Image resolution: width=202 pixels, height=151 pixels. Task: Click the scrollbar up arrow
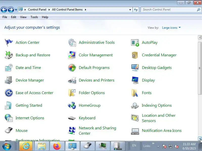(200, 37)
